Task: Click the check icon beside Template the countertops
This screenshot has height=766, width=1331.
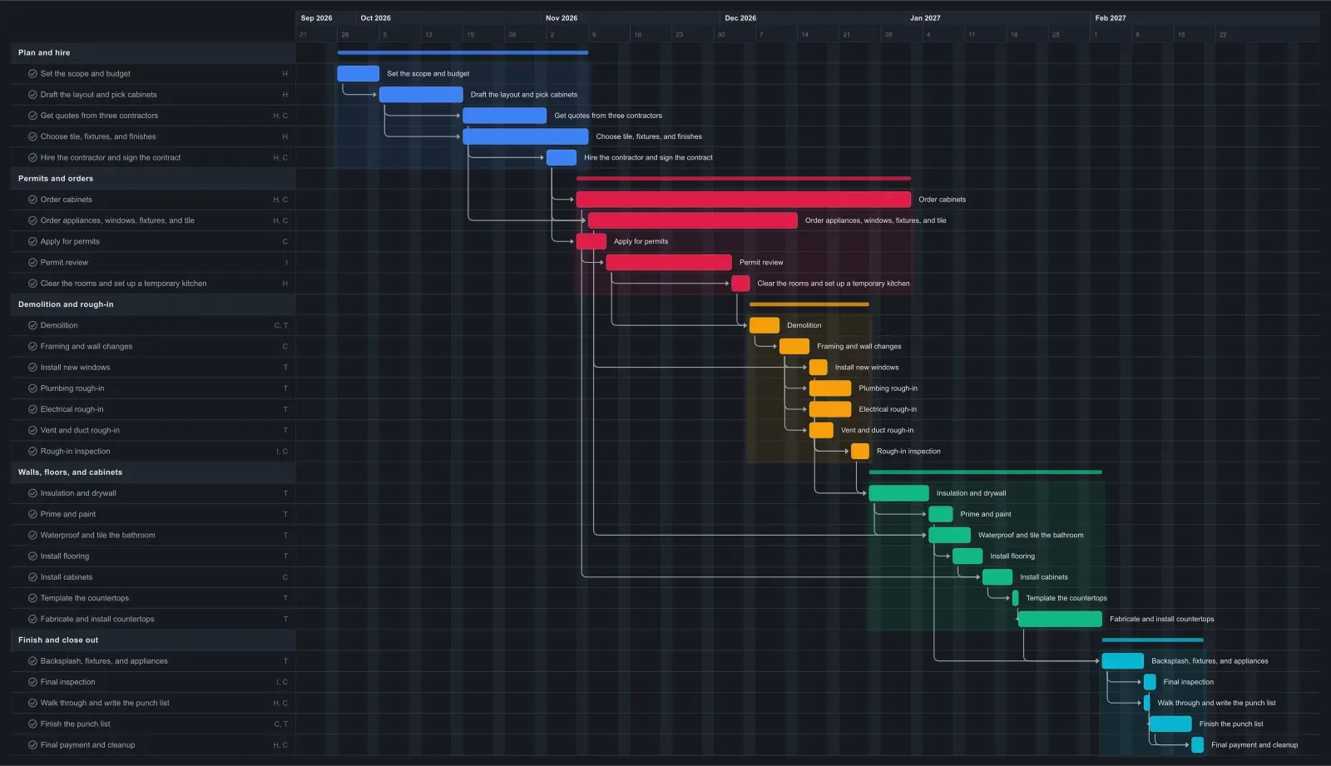Action: click(32, 598)
